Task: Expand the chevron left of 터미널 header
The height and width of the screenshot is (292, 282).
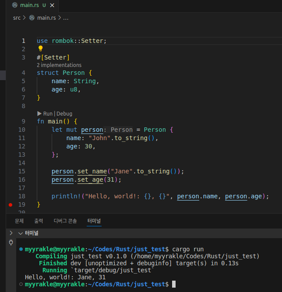Action: pos(11,233)
